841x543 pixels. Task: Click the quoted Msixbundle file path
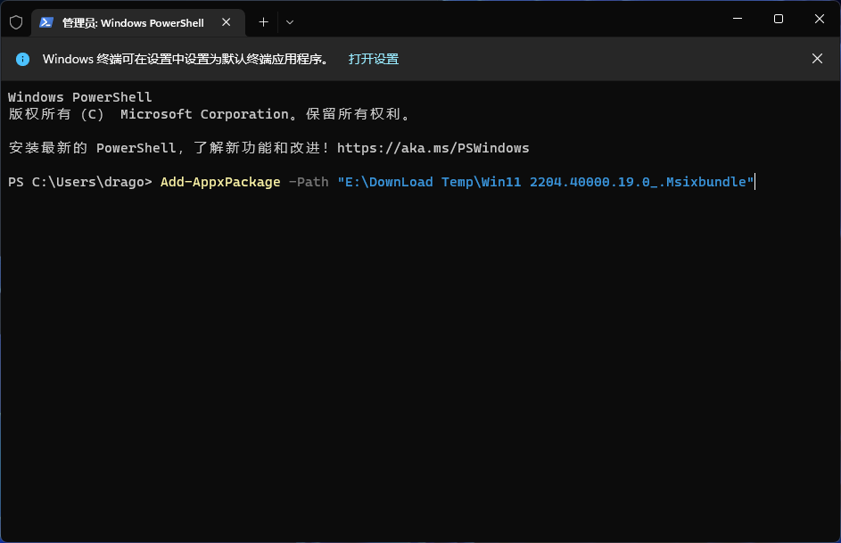coord(544,181)
